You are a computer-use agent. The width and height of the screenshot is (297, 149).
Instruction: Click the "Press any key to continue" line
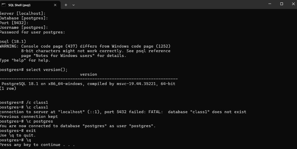click(x=36, y=145)
